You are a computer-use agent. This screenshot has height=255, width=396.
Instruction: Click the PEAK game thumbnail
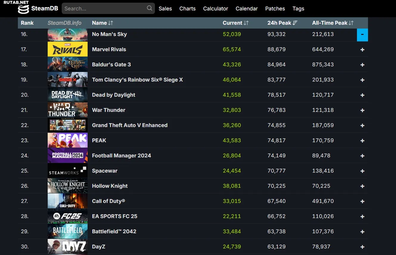pos(68,140)
